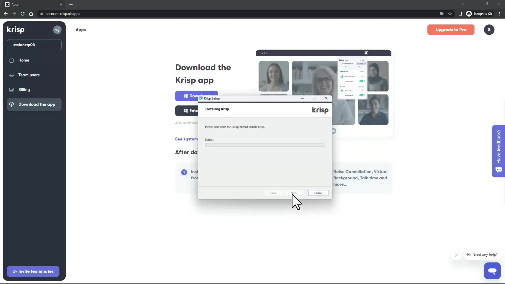
Task: Click the Feedback tab icon on right edge
Action: 499,151
